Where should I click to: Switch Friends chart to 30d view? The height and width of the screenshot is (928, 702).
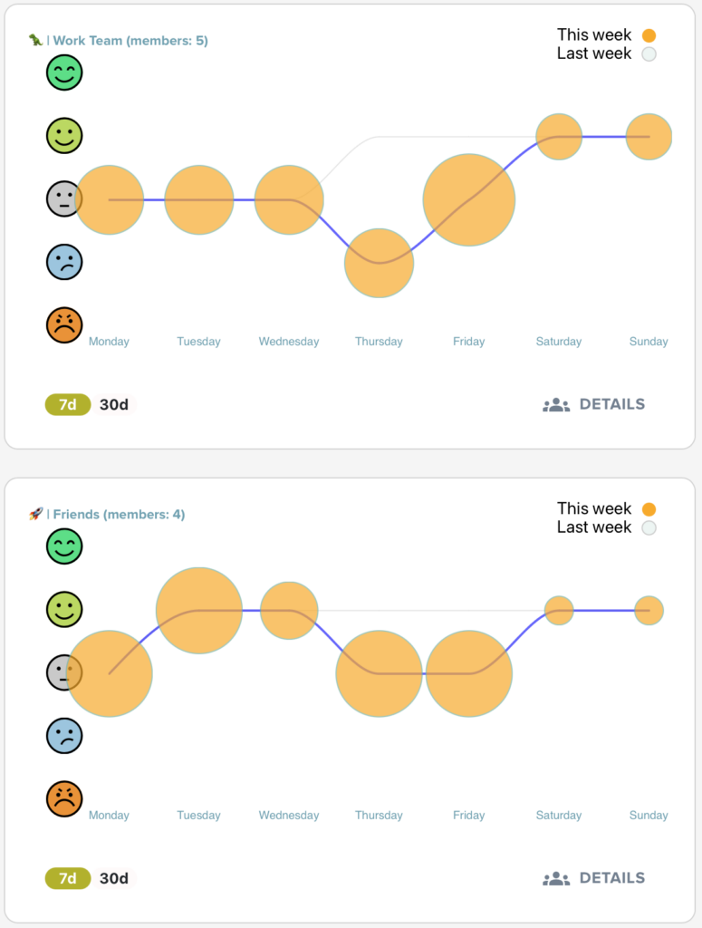pyautogui.click(x=114, y=878)
